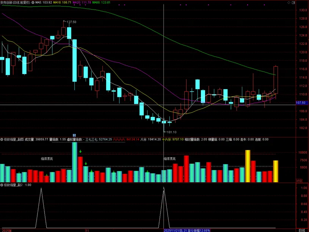Click the X10 volume scale badge
This screenshot has width=309, height=232.
click(x=299, y=180)
